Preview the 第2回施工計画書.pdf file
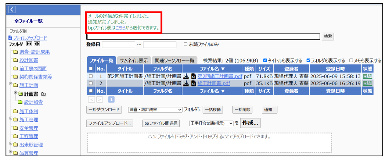Viewport: 389px width, 160px height. (193, 77)
